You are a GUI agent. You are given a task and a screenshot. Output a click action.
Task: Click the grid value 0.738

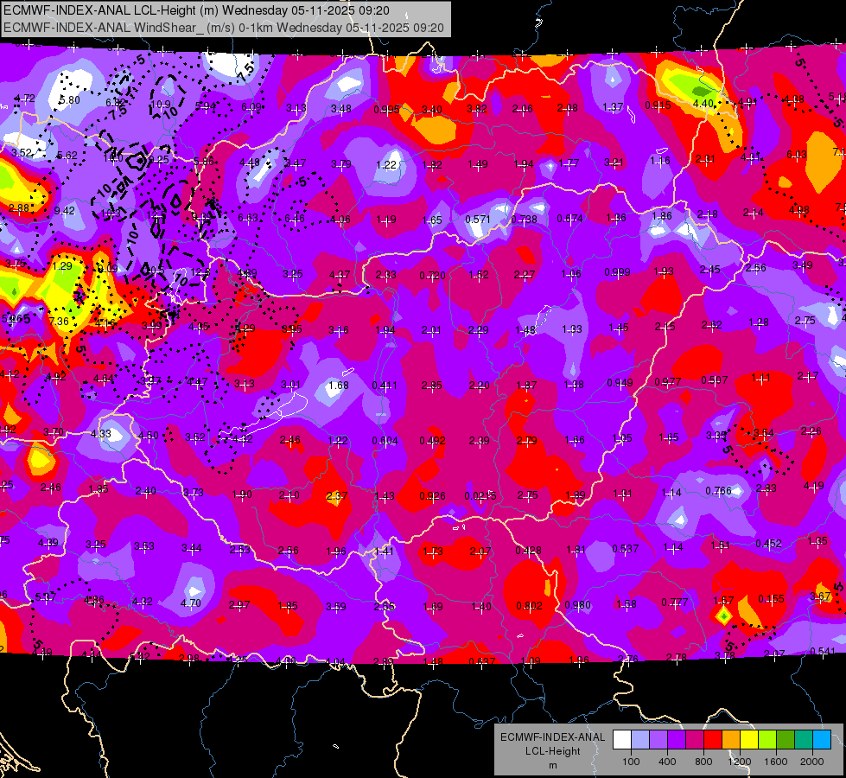click(524, 220)
